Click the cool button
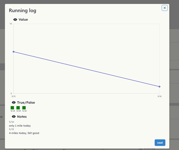 pyautogui.click(x=160, y=143)
